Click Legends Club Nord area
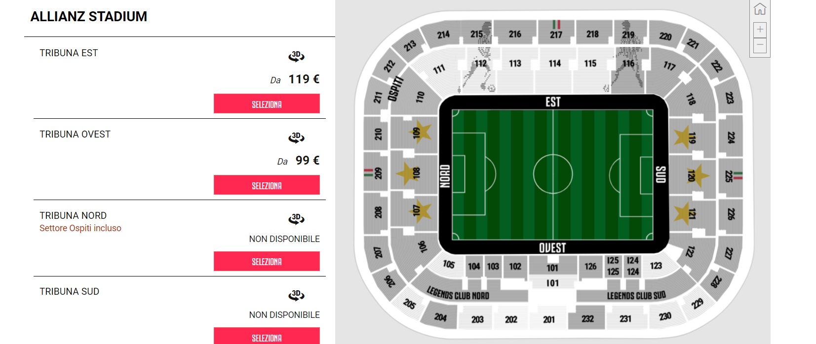The image size is (816, 344). [458, 295]
